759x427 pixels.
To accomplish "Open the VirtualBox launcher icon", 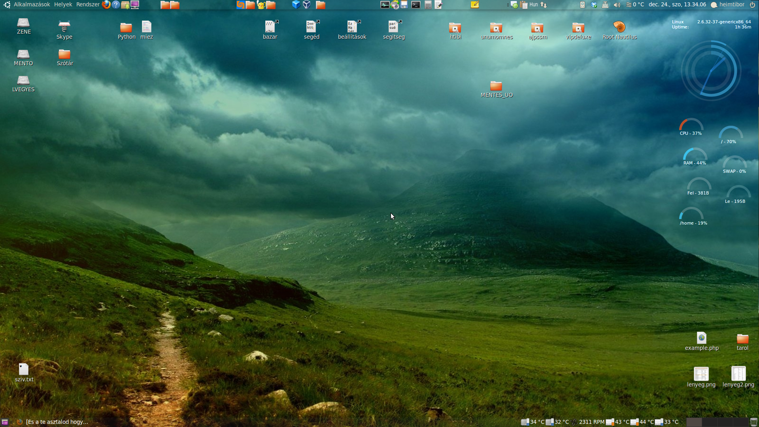I will point(307,5).
